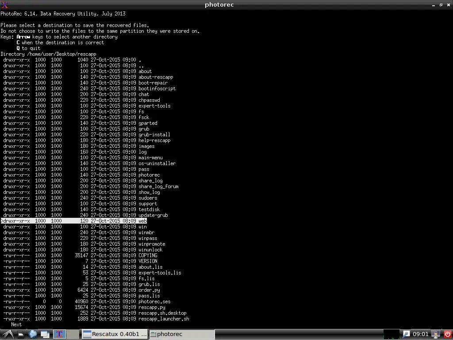Click the 09:01 clock in the tray

pyautogui.click(x=421, y=334)
